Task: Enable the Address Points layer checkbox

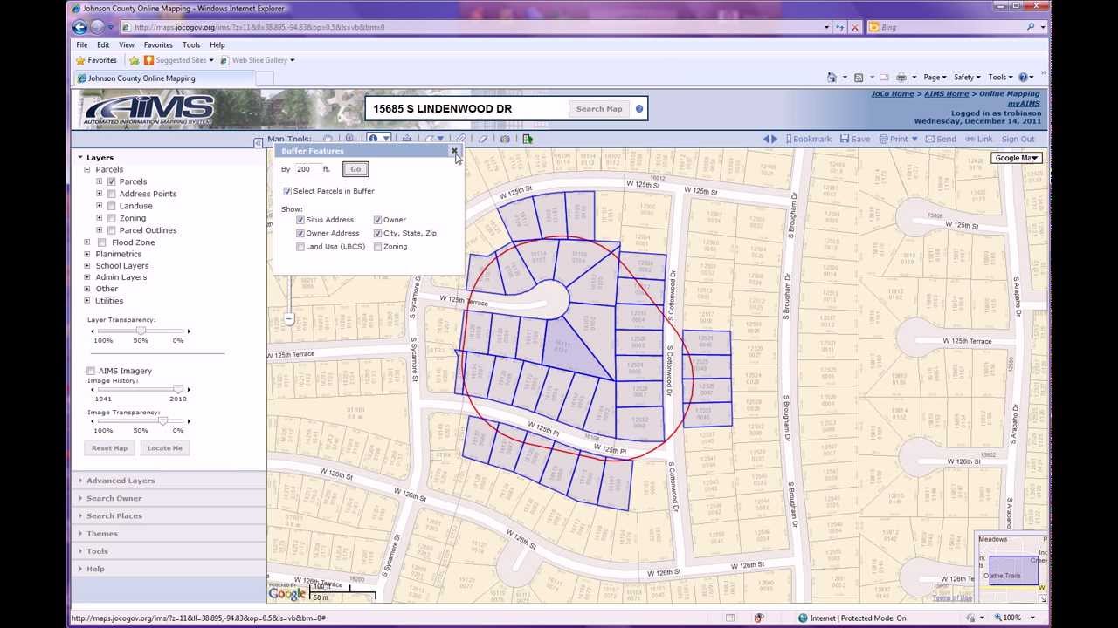Action: click(x=112, y=194)
